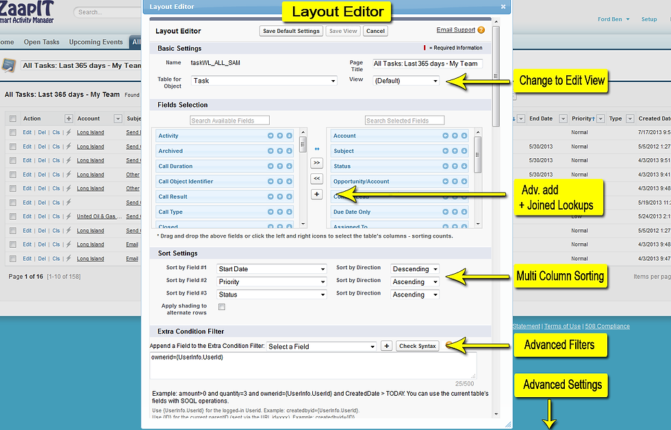The height and width of the screenshot is (430, 671).
Task: Move the Account selected field down
Action: tap(464, 136)
